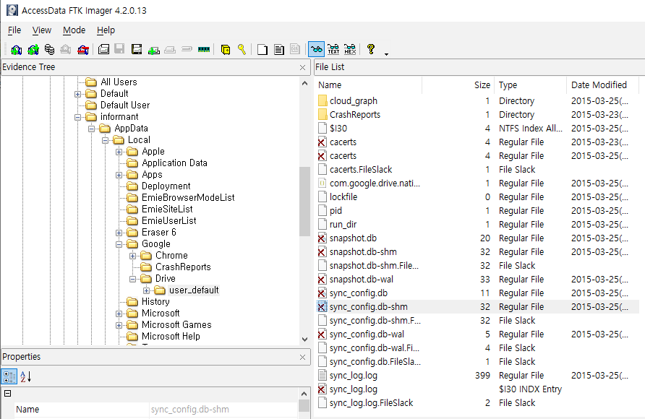Screen dimensions: 645x419
Task: Expand the Eraser 6 folder node
Action: tap(119, 233)
